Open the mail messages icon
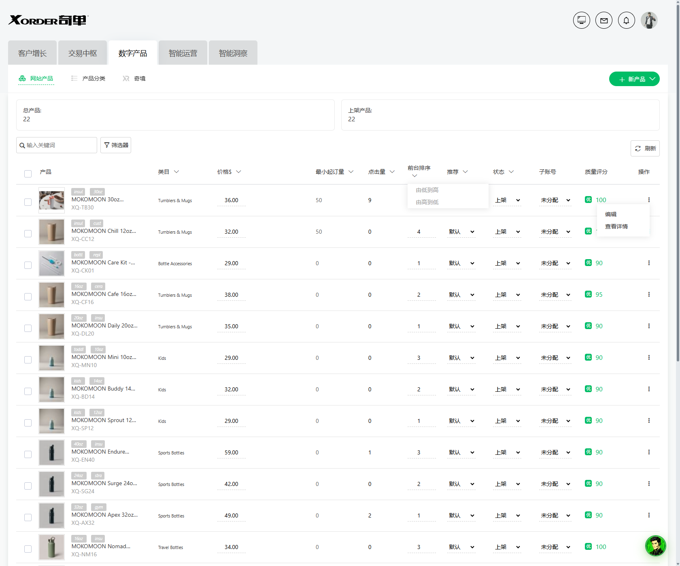The width and height of the screenshot is (680, 566). pos(604,20)
